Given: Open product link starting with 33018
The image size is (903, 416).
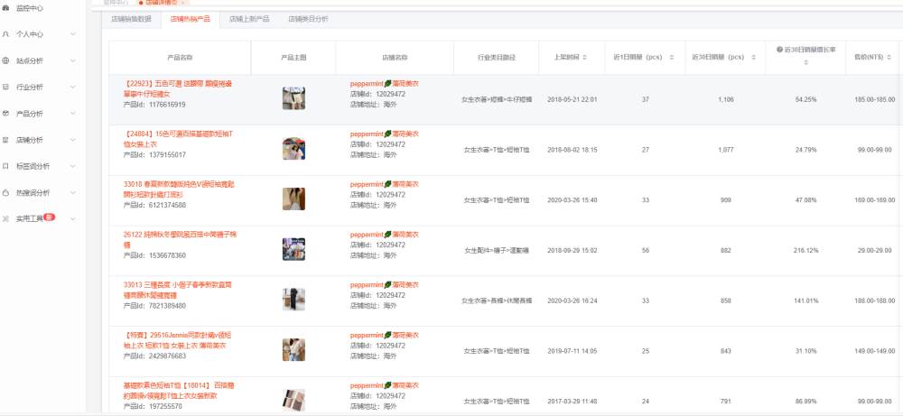Looking at the screenshot, I should pos(179,190).
